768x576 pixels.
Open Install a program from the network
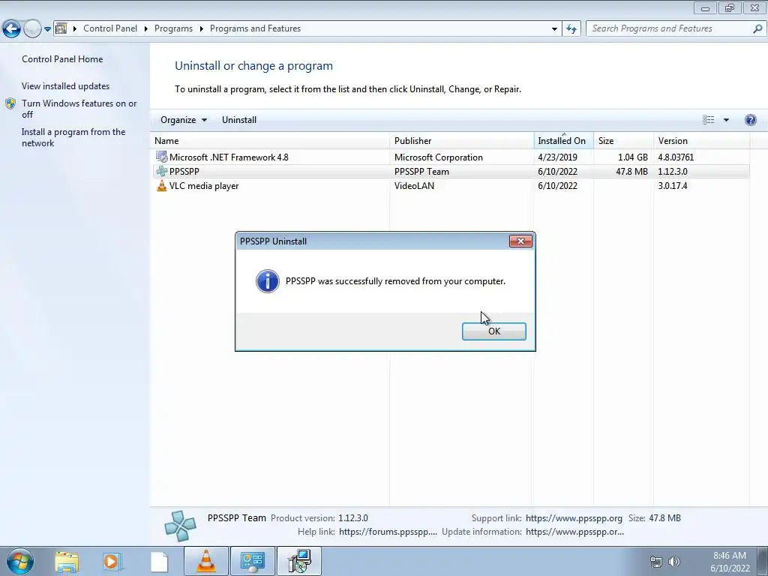[73, 137]
